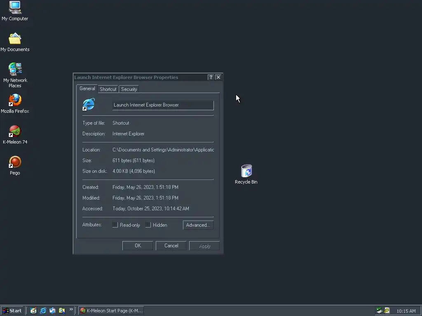This screenshot has height=316, width=422.
Task: Switch to the Security tab
Action: 129,89
